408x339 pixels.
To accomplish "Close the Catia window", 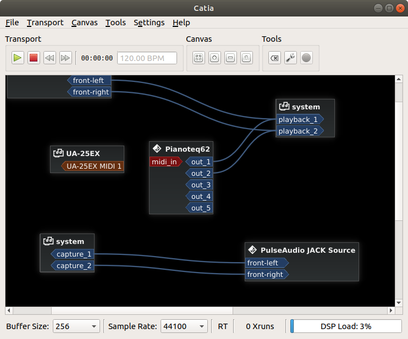I will pos(400,8).
